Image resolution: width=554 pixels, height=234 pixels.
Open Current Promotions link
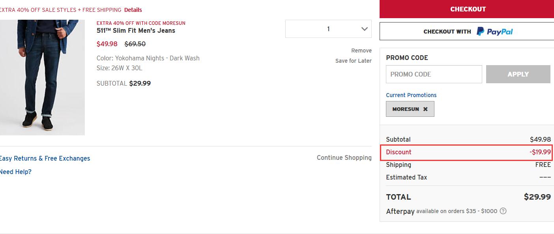[x=411, y=95]
